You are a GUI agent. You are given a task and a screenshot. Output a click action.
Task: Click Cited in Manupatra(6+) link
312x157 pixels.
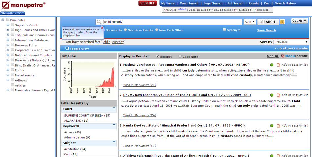coord(139,146)
